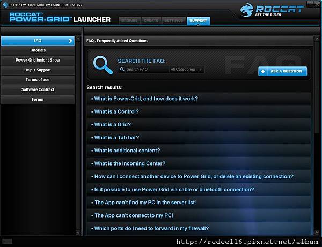322x247 pixels.
Task: Click 'FAQ - Frequently Asked Questions' header text
Action: coord(116,41)
